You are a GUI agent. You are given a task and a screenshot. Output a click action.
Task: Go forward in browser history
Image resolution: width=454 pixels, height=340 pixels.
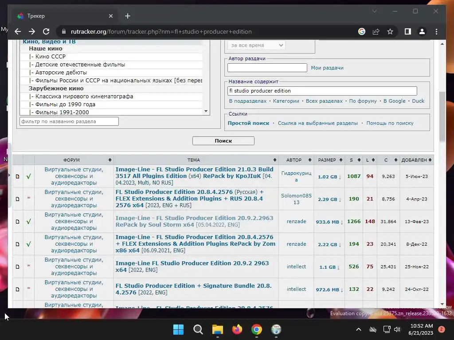tap(32, 31)
